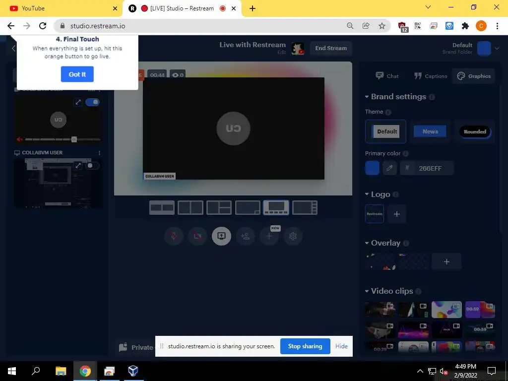The width and height of the screenshot is (508, 381).
Task: End the live stream
Action: pos(331,48)
